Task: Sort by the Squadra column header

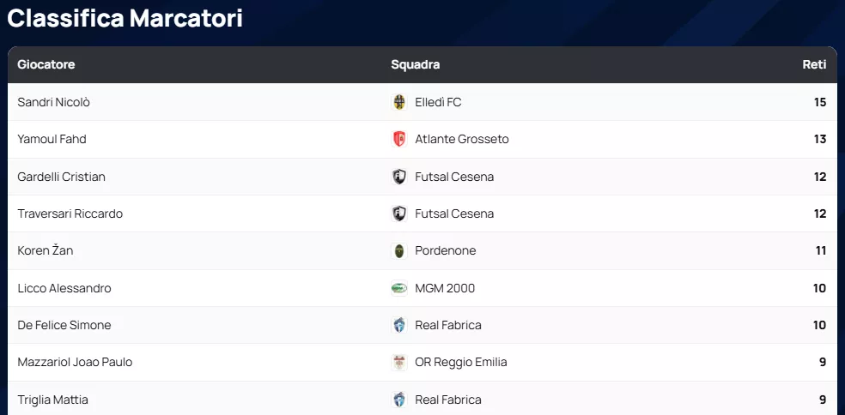Action: (416, 65)
